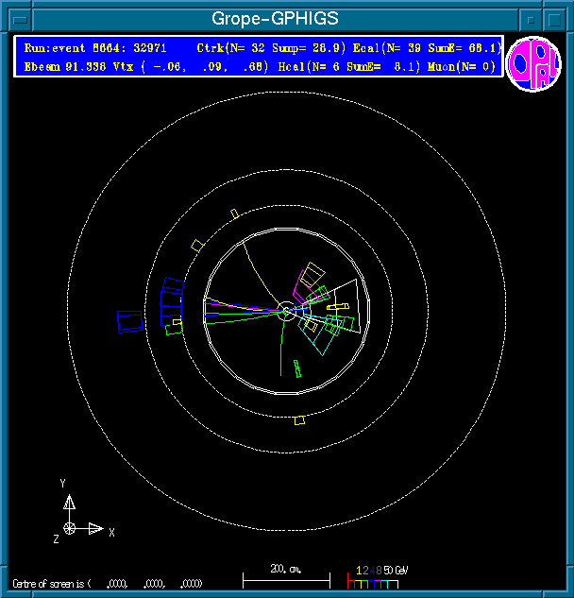
Task: Click the Ebeam value in header
Action: [68, 66]
